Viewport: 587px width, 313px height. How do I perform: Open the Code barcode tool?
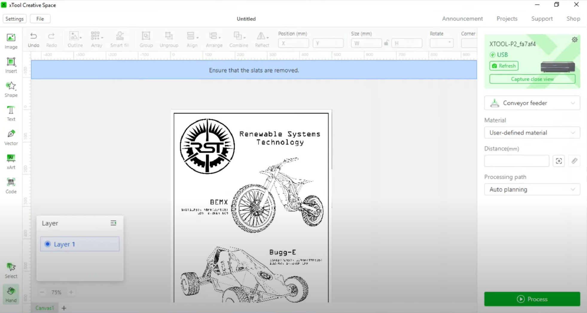[11, 186]
